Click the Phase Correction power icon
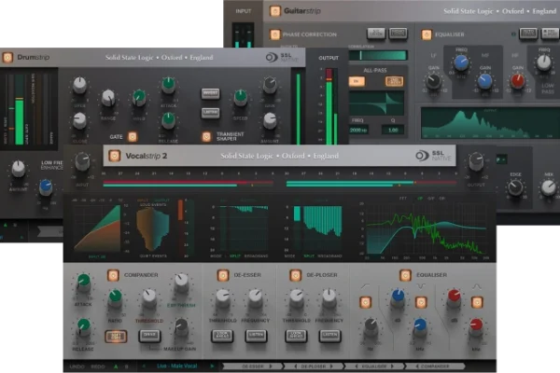 point(275,35)
